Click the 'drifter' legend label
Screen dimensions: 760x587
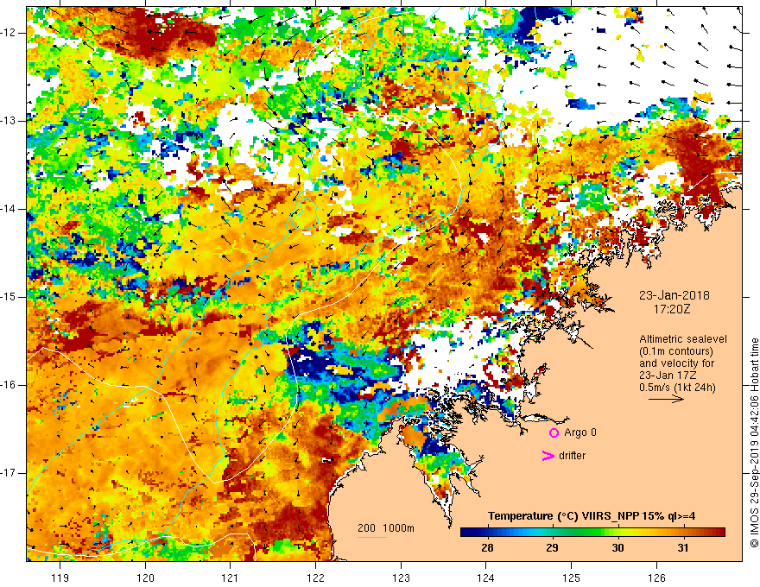572,456
